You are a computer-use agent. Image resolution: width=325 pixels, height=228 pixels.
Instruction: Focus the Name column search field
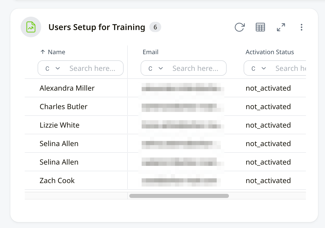(x=93, y=68)
